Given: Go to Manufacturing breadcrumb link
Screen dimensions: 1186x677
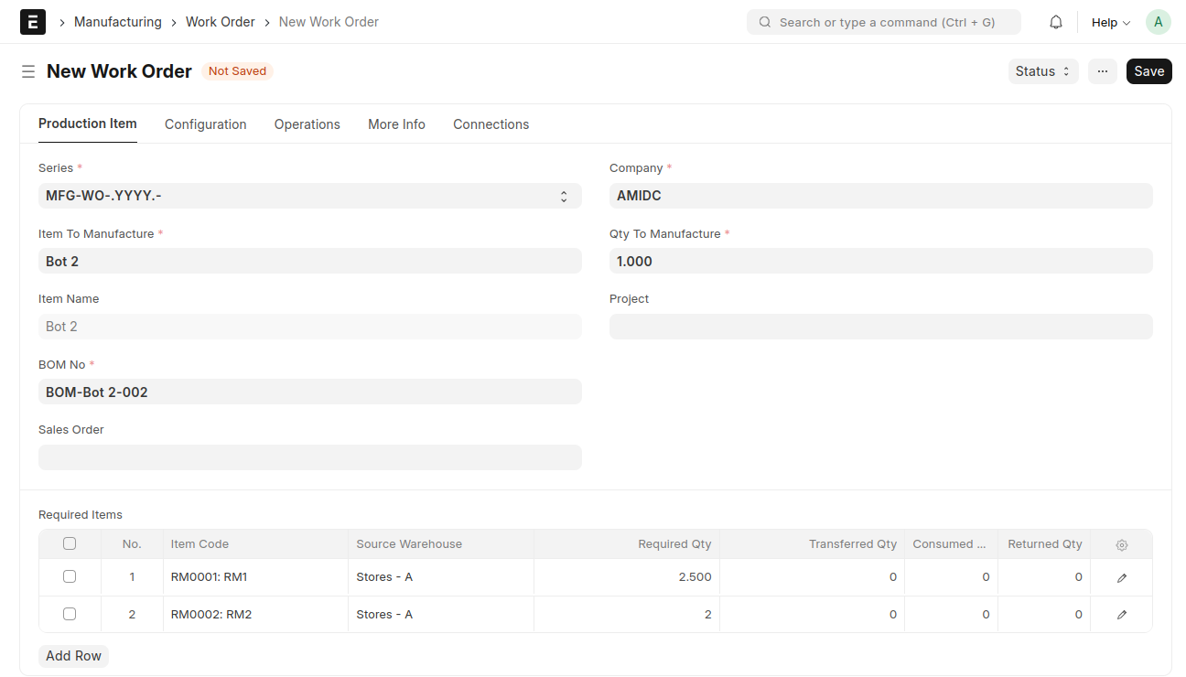Looking at the screenshot, I should coord(117,22).
